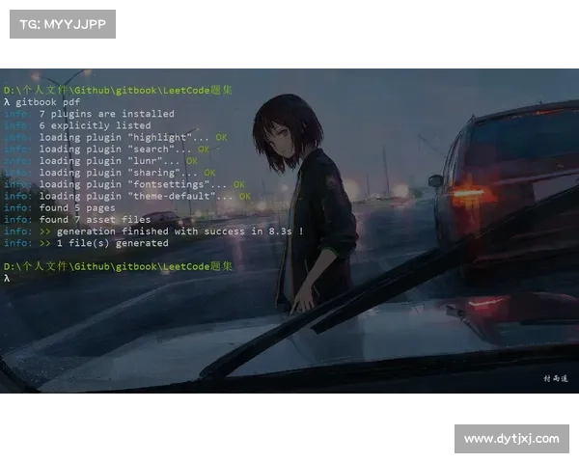Click the '1 file(s) generated' text
579x463 pixels.
point(113,243)
